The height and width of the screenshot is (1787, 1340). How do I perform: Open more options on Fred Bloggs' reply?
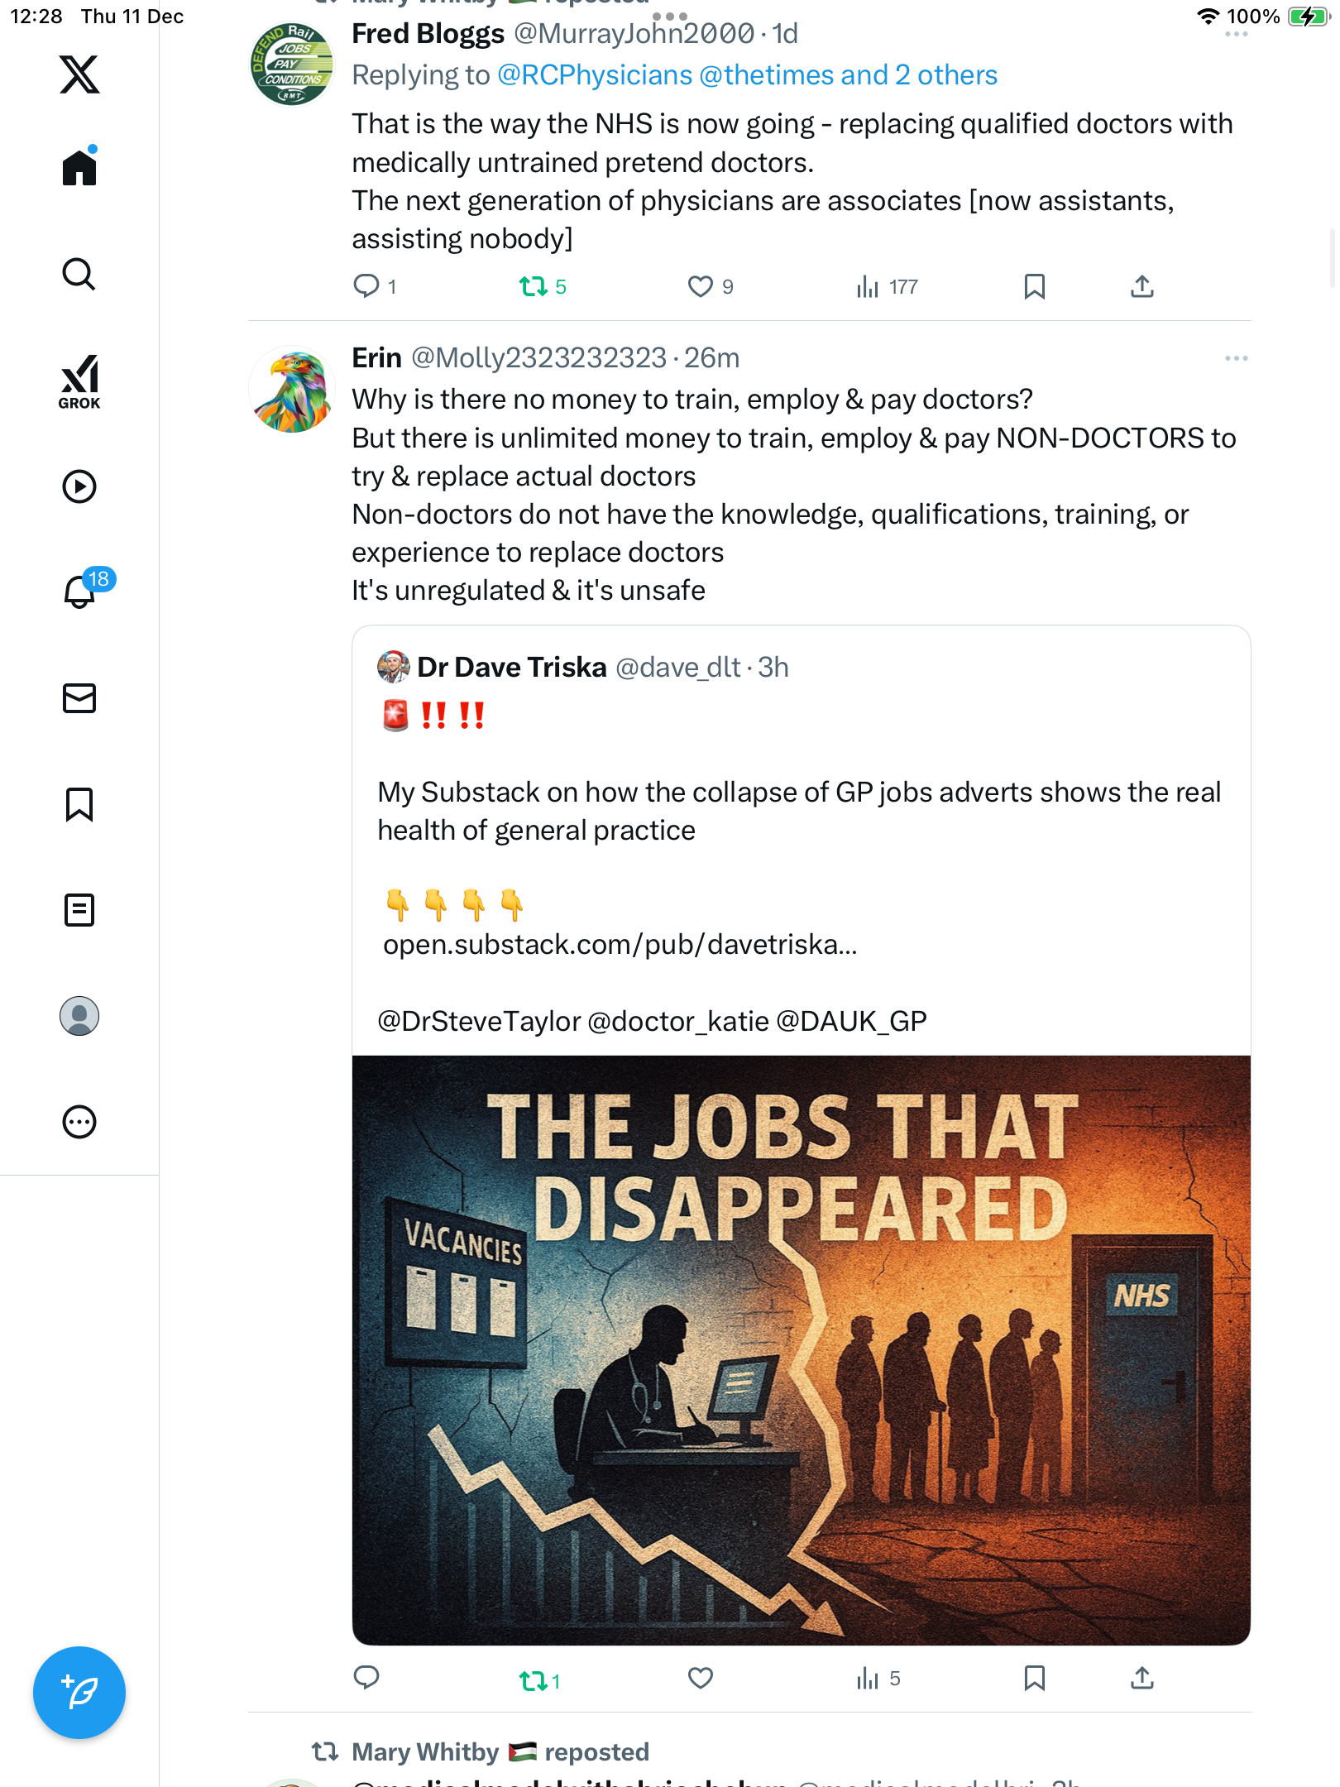[x=1236, y=35]
